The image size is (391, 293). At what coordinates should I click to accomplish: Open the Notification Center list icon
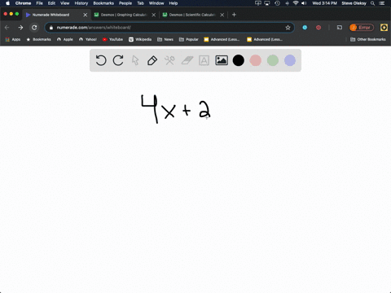[382, 3]
